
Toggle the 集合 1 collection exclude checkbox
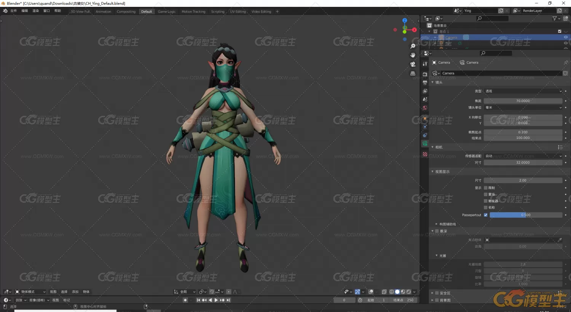pyautogui.click(x=560, y=31)
